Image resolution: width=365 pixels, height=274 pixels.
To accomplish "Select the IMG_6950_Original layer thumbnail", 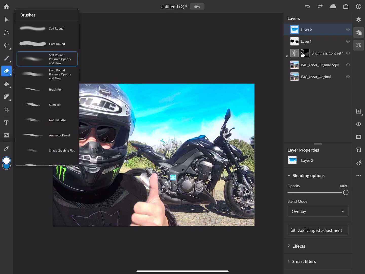I will pos(294,77).
